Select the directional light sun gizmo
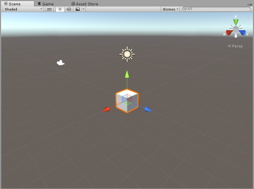Screen dimensions: 254x189 127,54
